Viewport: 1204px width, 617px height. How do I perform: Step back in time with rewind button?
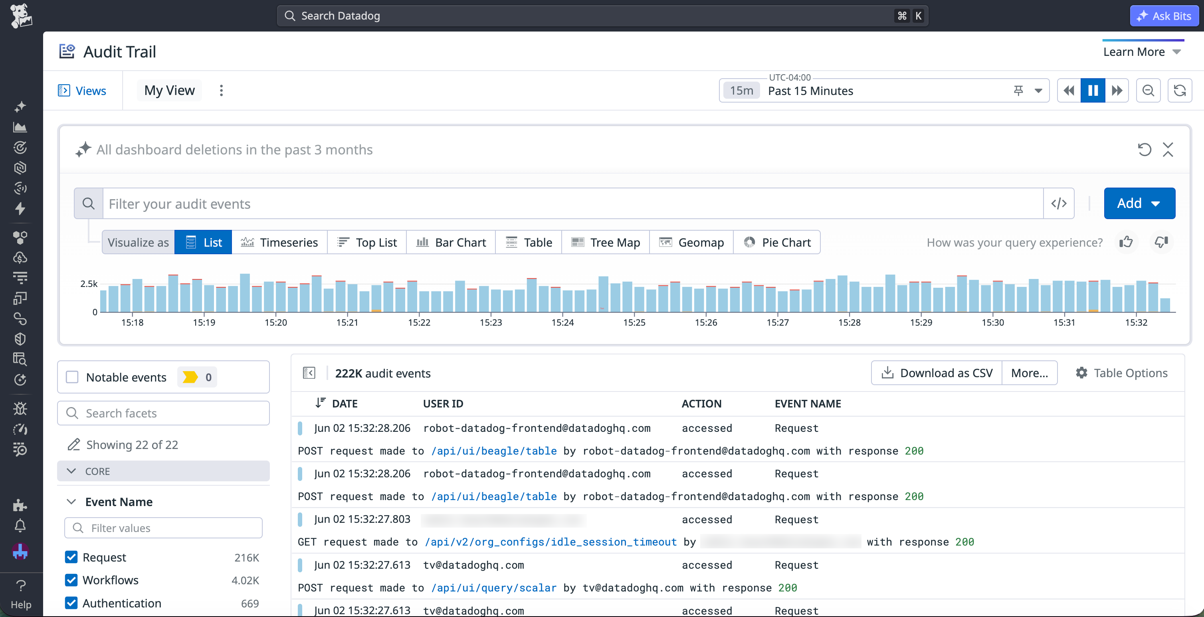pyautogui.click(x=1069, y=91)
